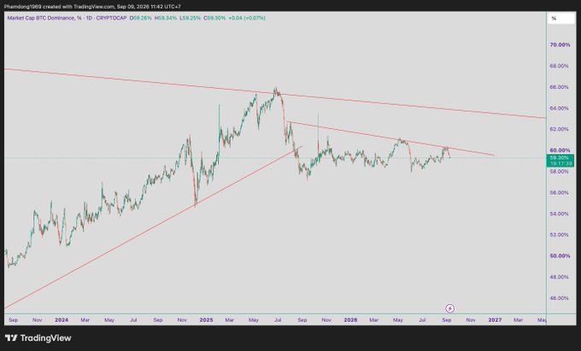
Task: Click the 54.00% price axis label
Action: pyautogui.click(x=560, y=214)
